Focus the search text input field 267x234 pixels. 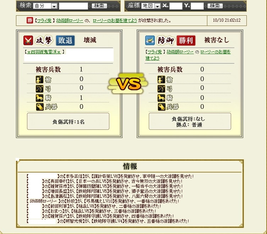73,6
